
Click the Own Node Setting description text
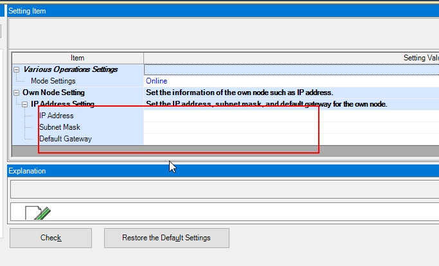point(240,93)
